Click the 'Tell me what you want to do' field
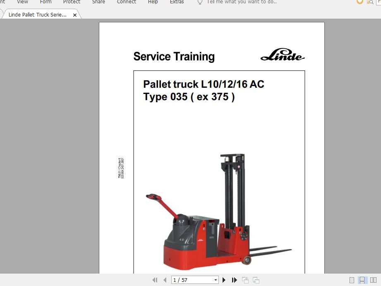 (x=242, y=2)
